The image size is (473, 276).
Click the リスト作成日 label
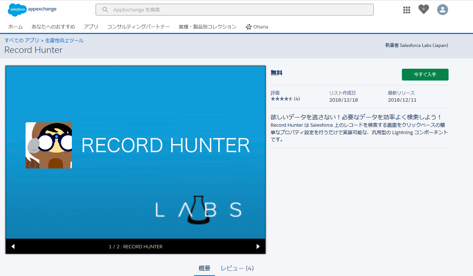pyautogui.click(x=343, y=93)
